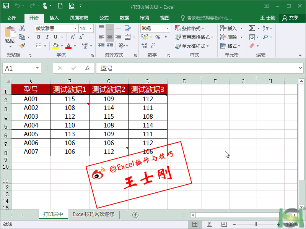Switch to the 公式 ribbon tab
This screenshot has height=229, width=306.
(104, 18)
